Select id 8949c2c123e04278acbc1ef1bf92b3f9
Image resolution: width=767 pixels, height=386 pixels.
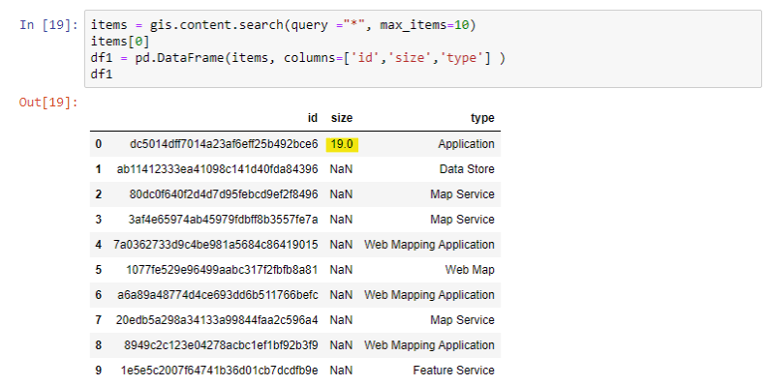tap(221, 345)
